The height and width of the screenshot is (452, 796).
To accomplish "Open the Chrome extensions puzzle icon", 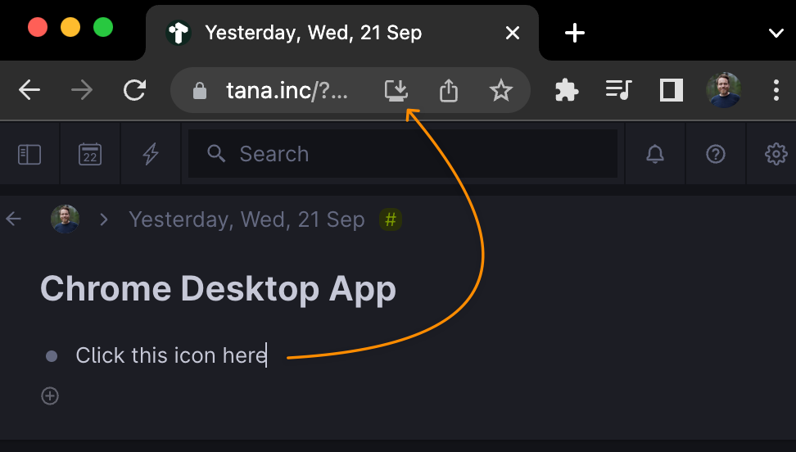I will 567,90.
